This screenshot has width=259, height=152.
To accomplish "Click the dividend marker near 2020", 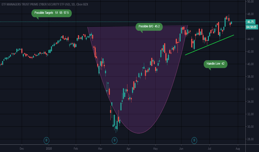I will pos(46,140).
